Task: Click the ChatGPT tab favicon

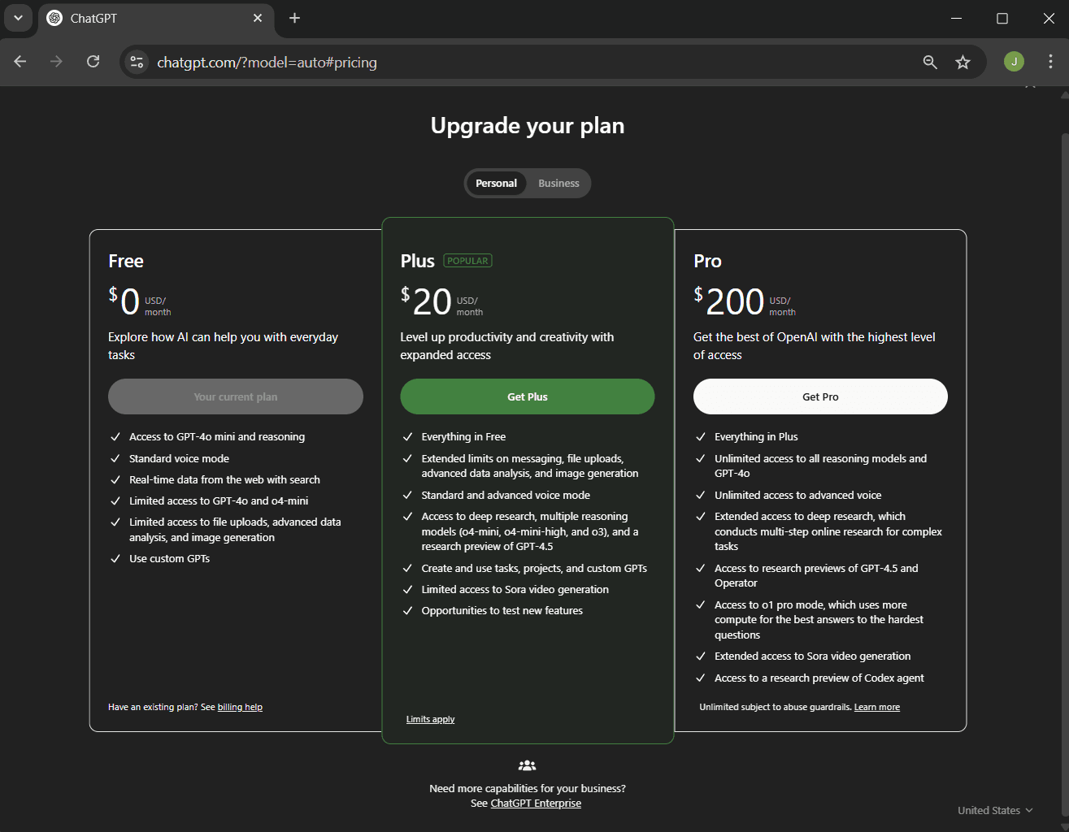Action: [54, 18]
